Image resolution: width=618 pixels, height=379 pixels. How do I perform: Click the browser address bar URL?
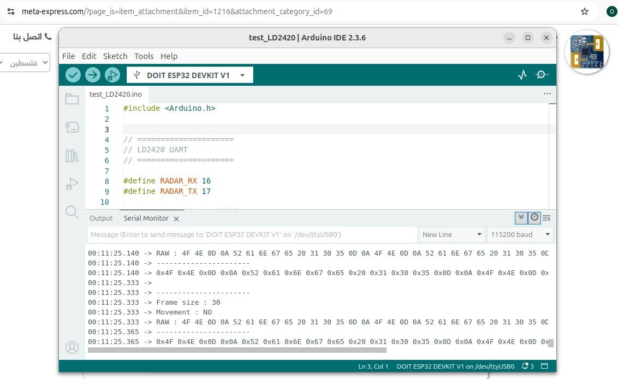pyautogui.click(x=177, y=11)
